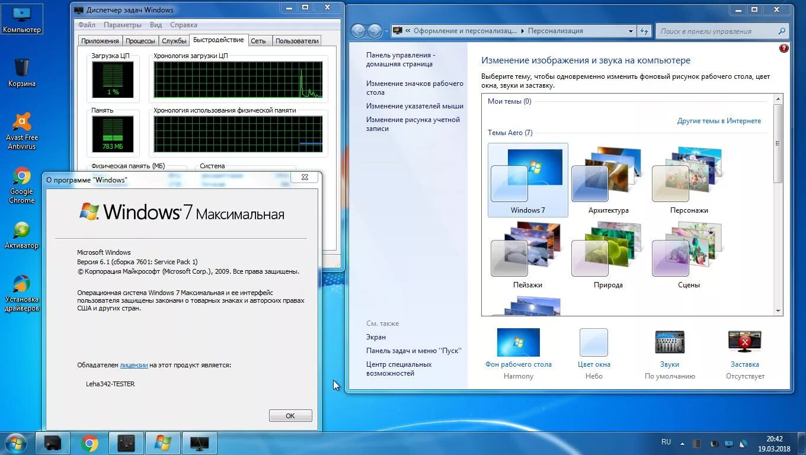Screen dimensions: 806x455
Task: Select the Природа theme
Action: click(608, 255)
